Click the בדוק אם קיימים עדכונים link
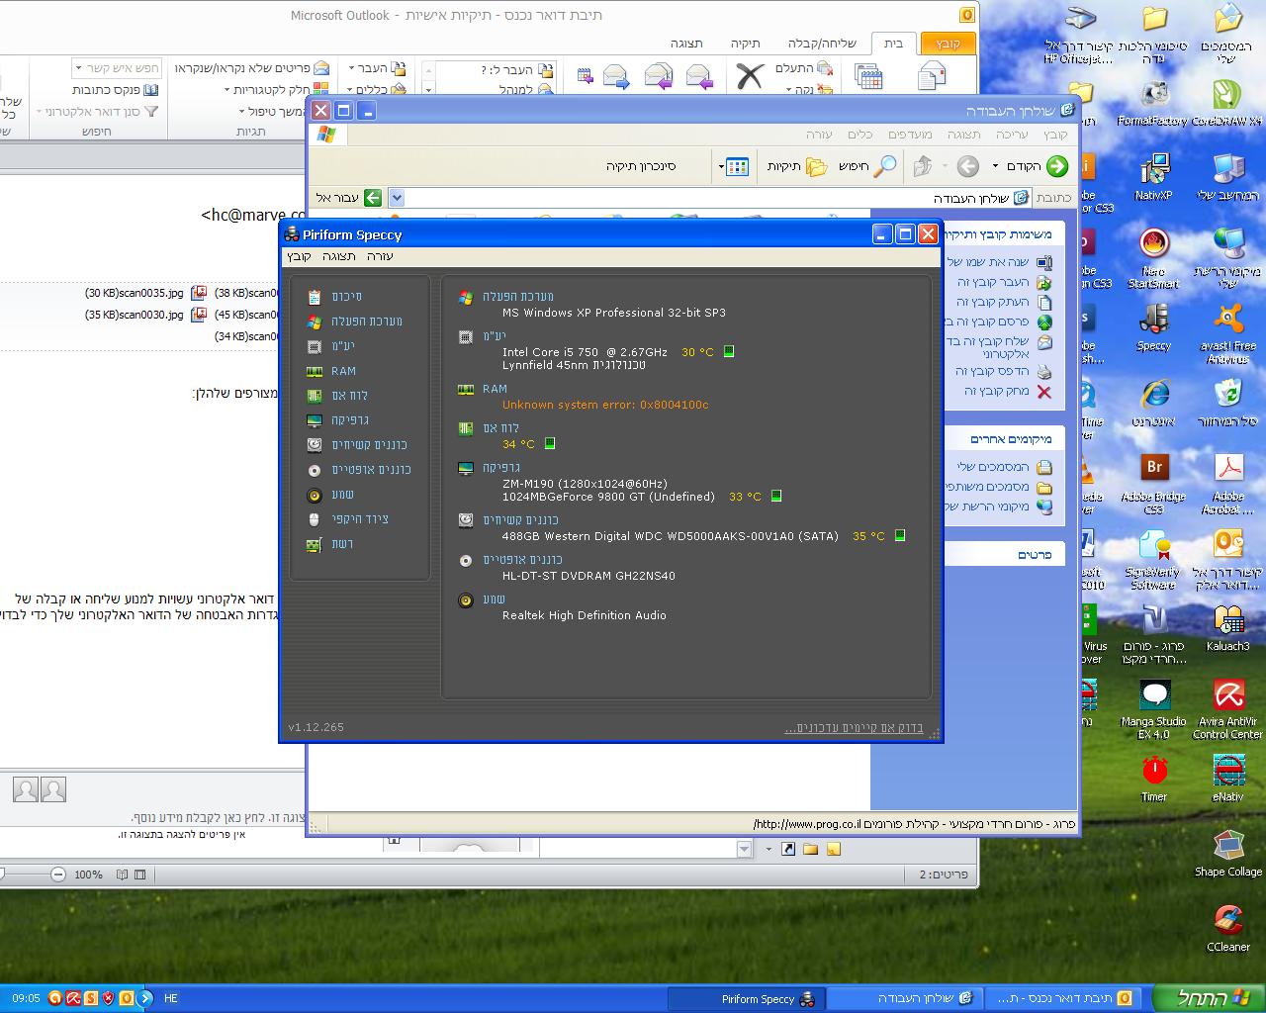The height and width of the screenshot is (1013, 1266). coord(854,728)
